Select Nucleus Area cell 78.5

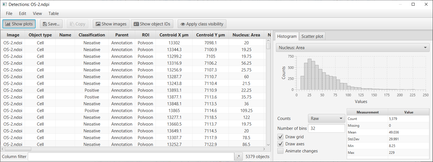coord(246,138)
